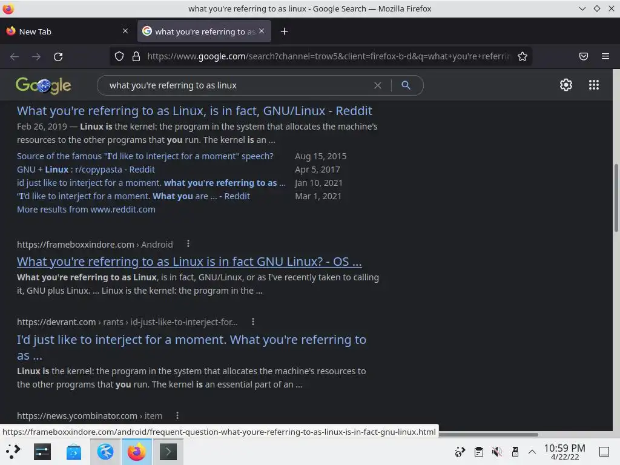This screenshot has height=465, width=620.
Task: Open the Mar 1, 2021 Reddit sublink
Action: pos(133,196)
